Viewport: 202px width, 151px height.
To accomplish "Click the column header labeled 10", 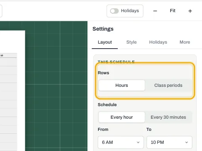I will (x=2, y=55).
